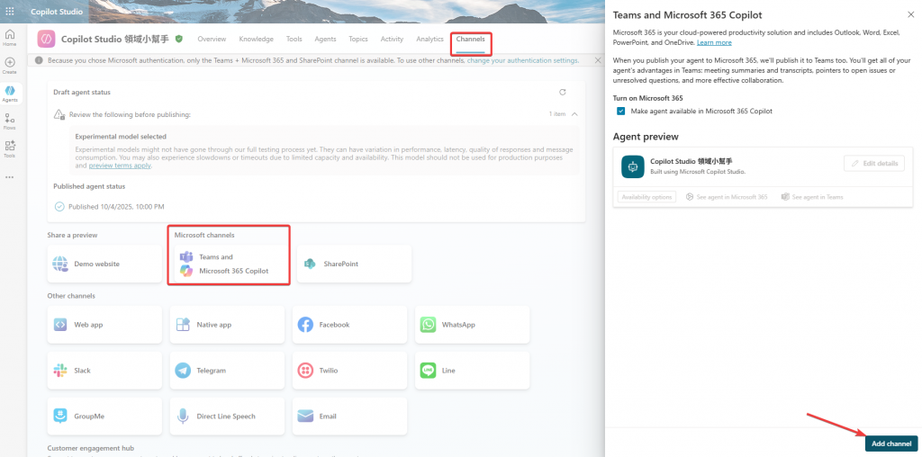Click the Copilot Studio header title
Screen dimensions: 922x457
click(57, 11)
